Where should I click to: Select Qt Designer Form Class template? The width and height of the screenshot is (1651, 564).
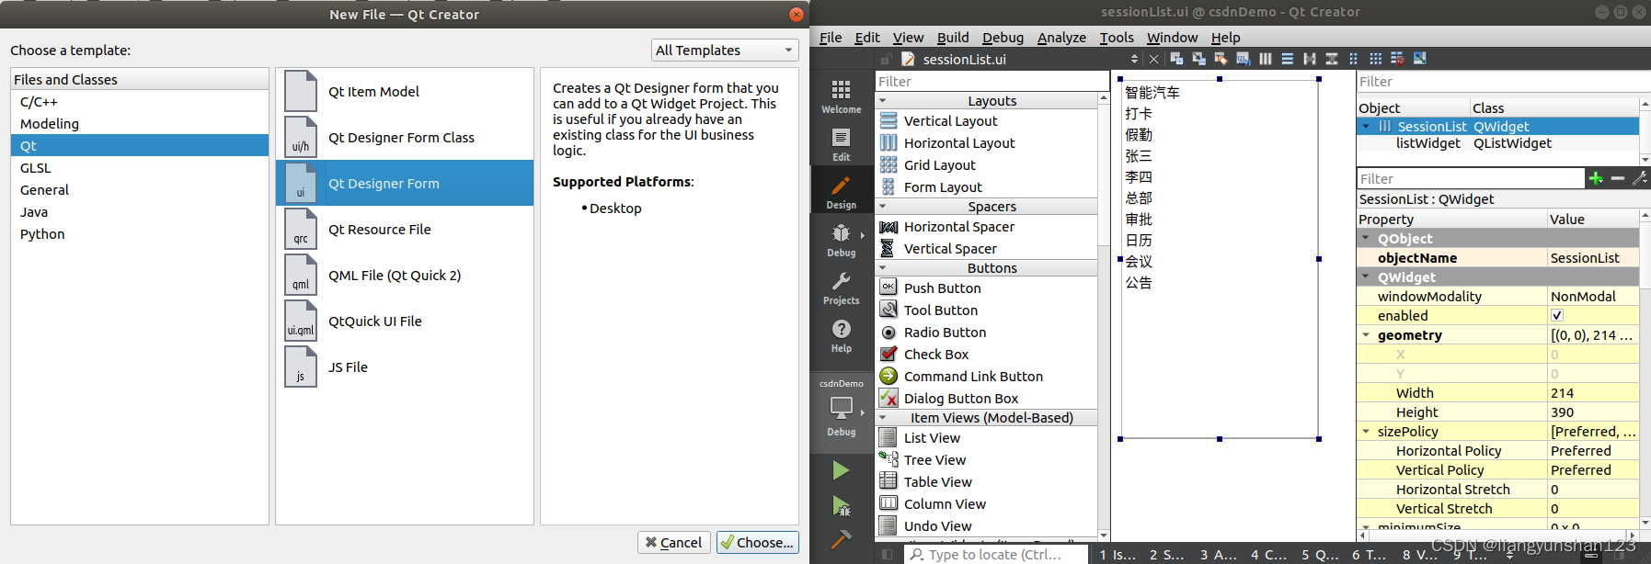click(x=405, y=138)
